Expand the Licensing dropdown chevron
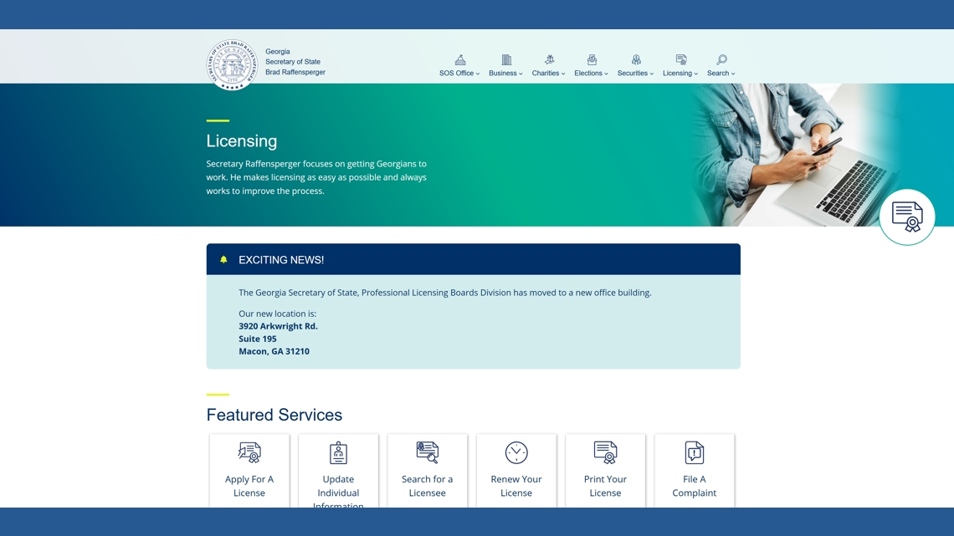This screenshot has width=954, height=536. (695, 74)
